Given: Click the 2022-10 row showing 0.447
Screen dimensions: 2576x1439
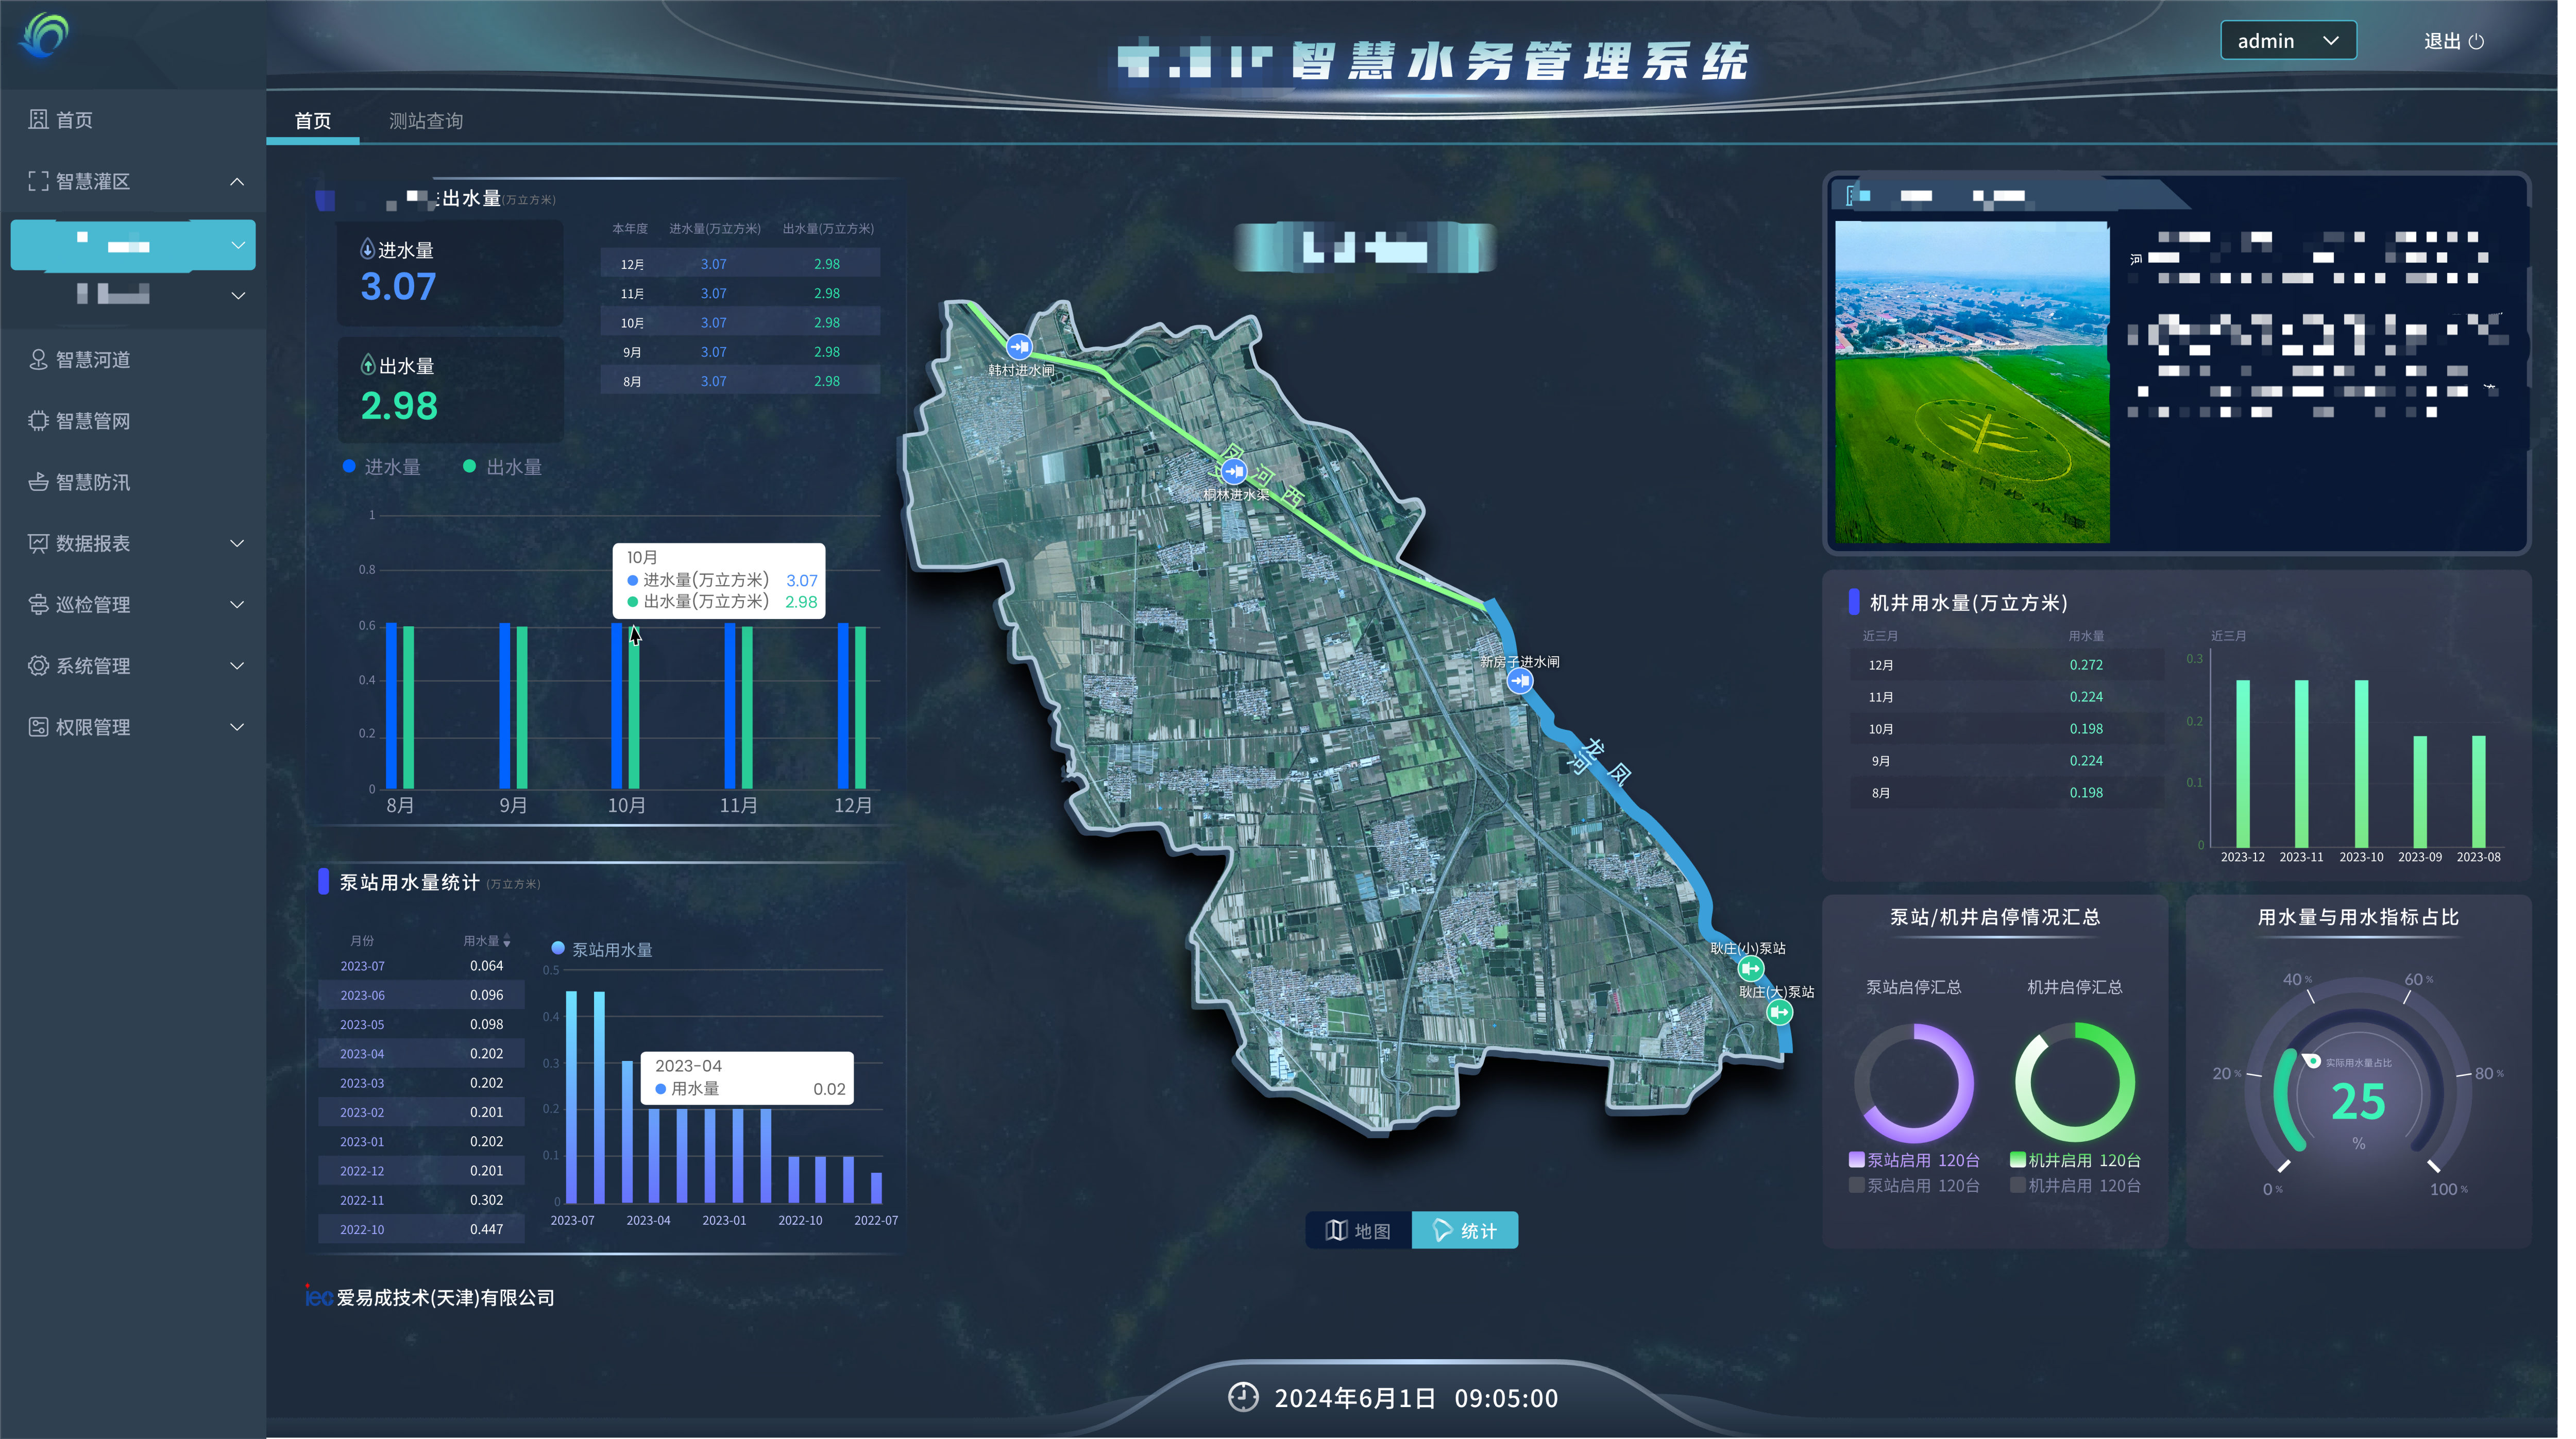Looking at the screenshot, I should 421,1229.
